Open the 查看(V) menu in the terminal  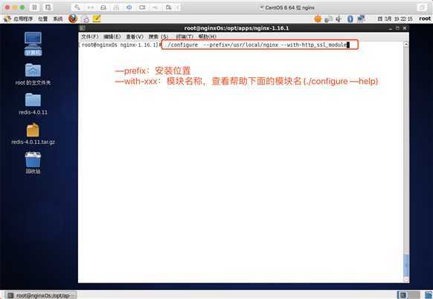pyautogui.click(x=135, y=36)
